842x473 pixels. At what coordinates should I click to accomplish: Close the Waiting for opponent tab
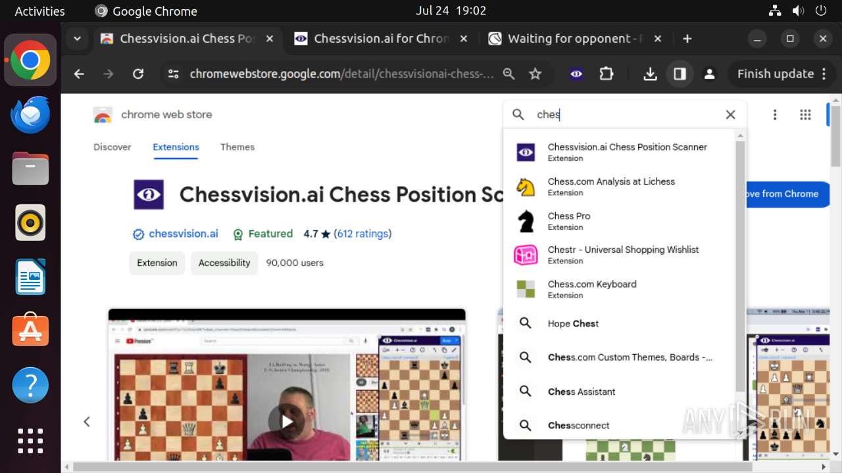point(657,39)
